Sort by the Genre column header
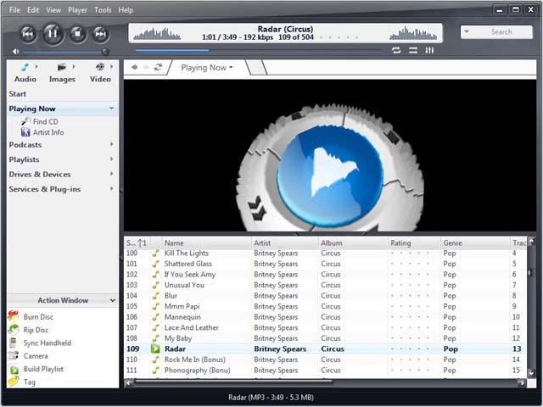This screenshot has height=407, width=543. click(x=475, y=243)
